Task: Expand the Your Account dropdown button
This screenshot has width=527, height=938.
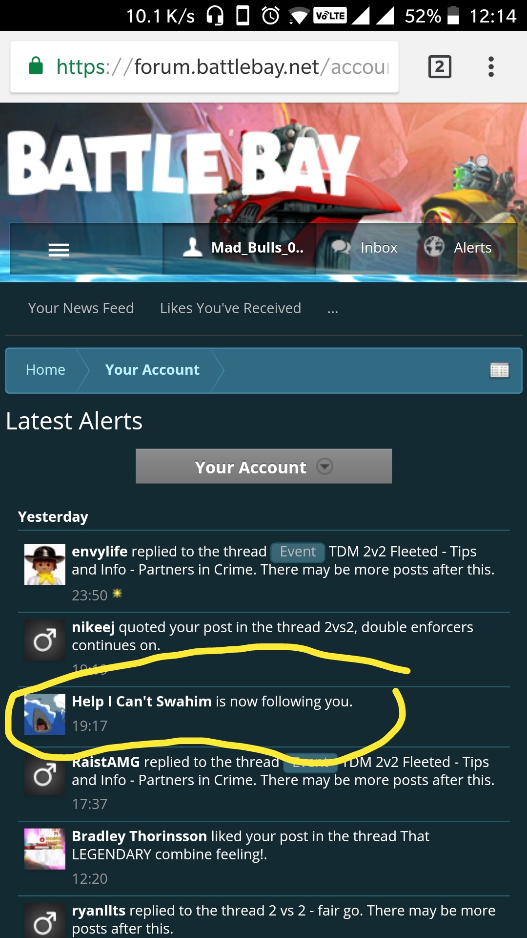Action: [263, 467]
